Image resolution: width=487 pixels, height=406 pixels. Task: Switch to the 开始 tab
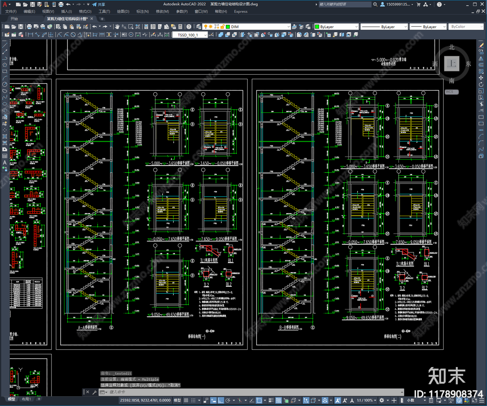click(14, 19)
